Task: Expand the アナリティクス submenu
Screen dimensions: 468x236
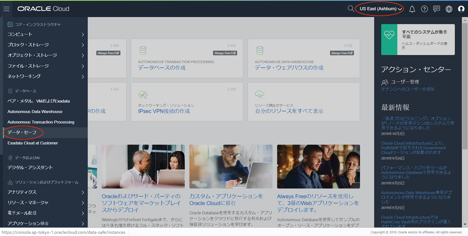Action: (x=45, y=192)
